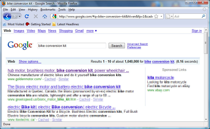The height and width of the screenshot is (129, 210).
Task: Click the URL address field
Action: coord(106,17)
